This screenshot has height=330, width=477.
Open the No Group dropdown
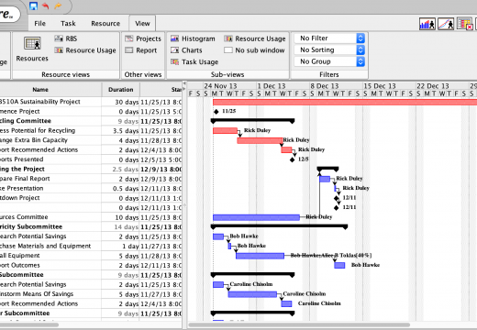pos(329,61)
